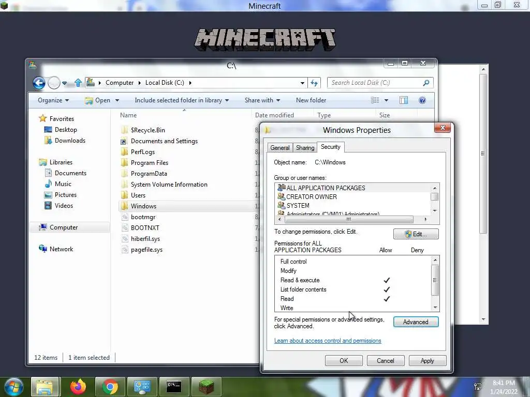
Task: Expand the view options dropdown arrow
Action: (386, 100)
